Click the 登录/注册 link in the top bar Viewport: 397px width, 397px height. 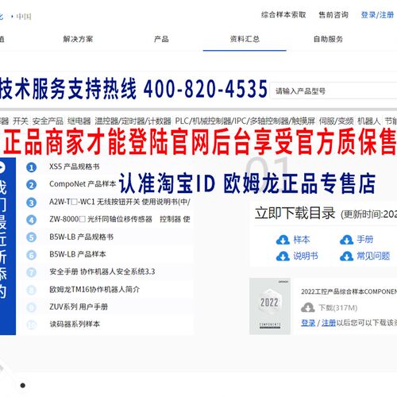pos(377,15)
